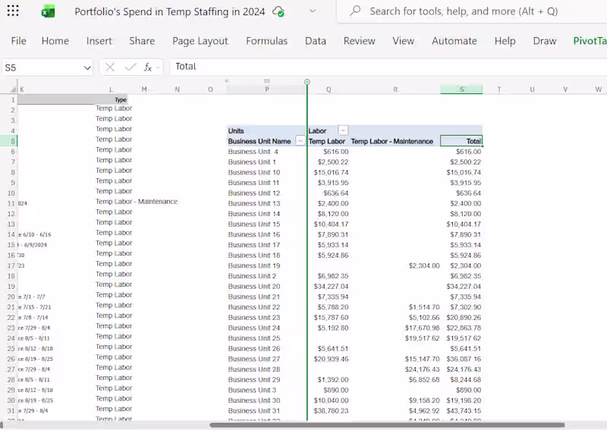
Task: Open the PivotTable tab
Action: click(590, 41)
